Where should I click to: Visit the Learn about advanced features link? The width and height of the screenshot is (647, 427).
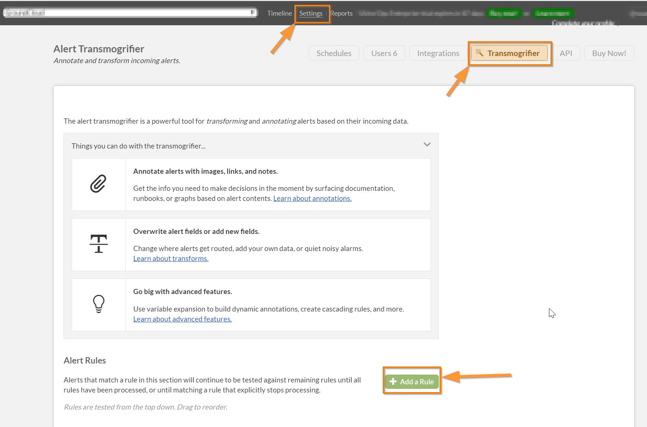182,319
